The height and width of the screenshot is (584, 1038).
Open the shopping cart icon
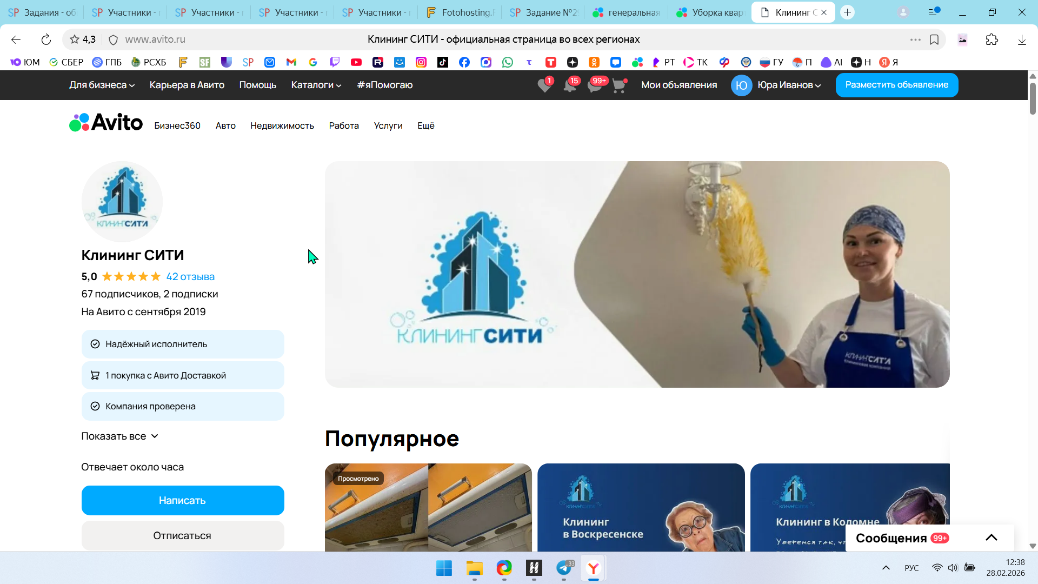(x=619, y=85)
